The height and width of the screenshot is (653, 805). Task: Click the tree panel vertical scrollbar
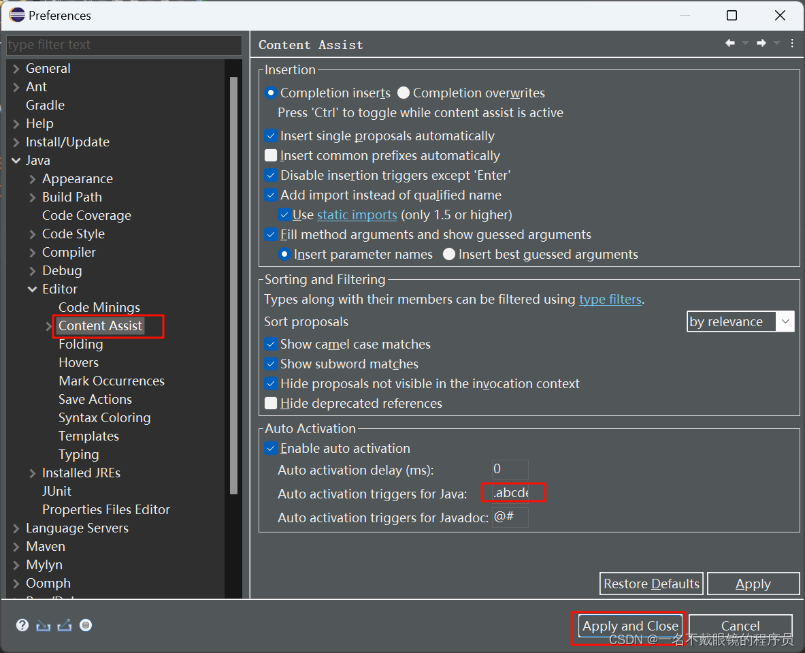pyautogui.click(x=233, y=285)
